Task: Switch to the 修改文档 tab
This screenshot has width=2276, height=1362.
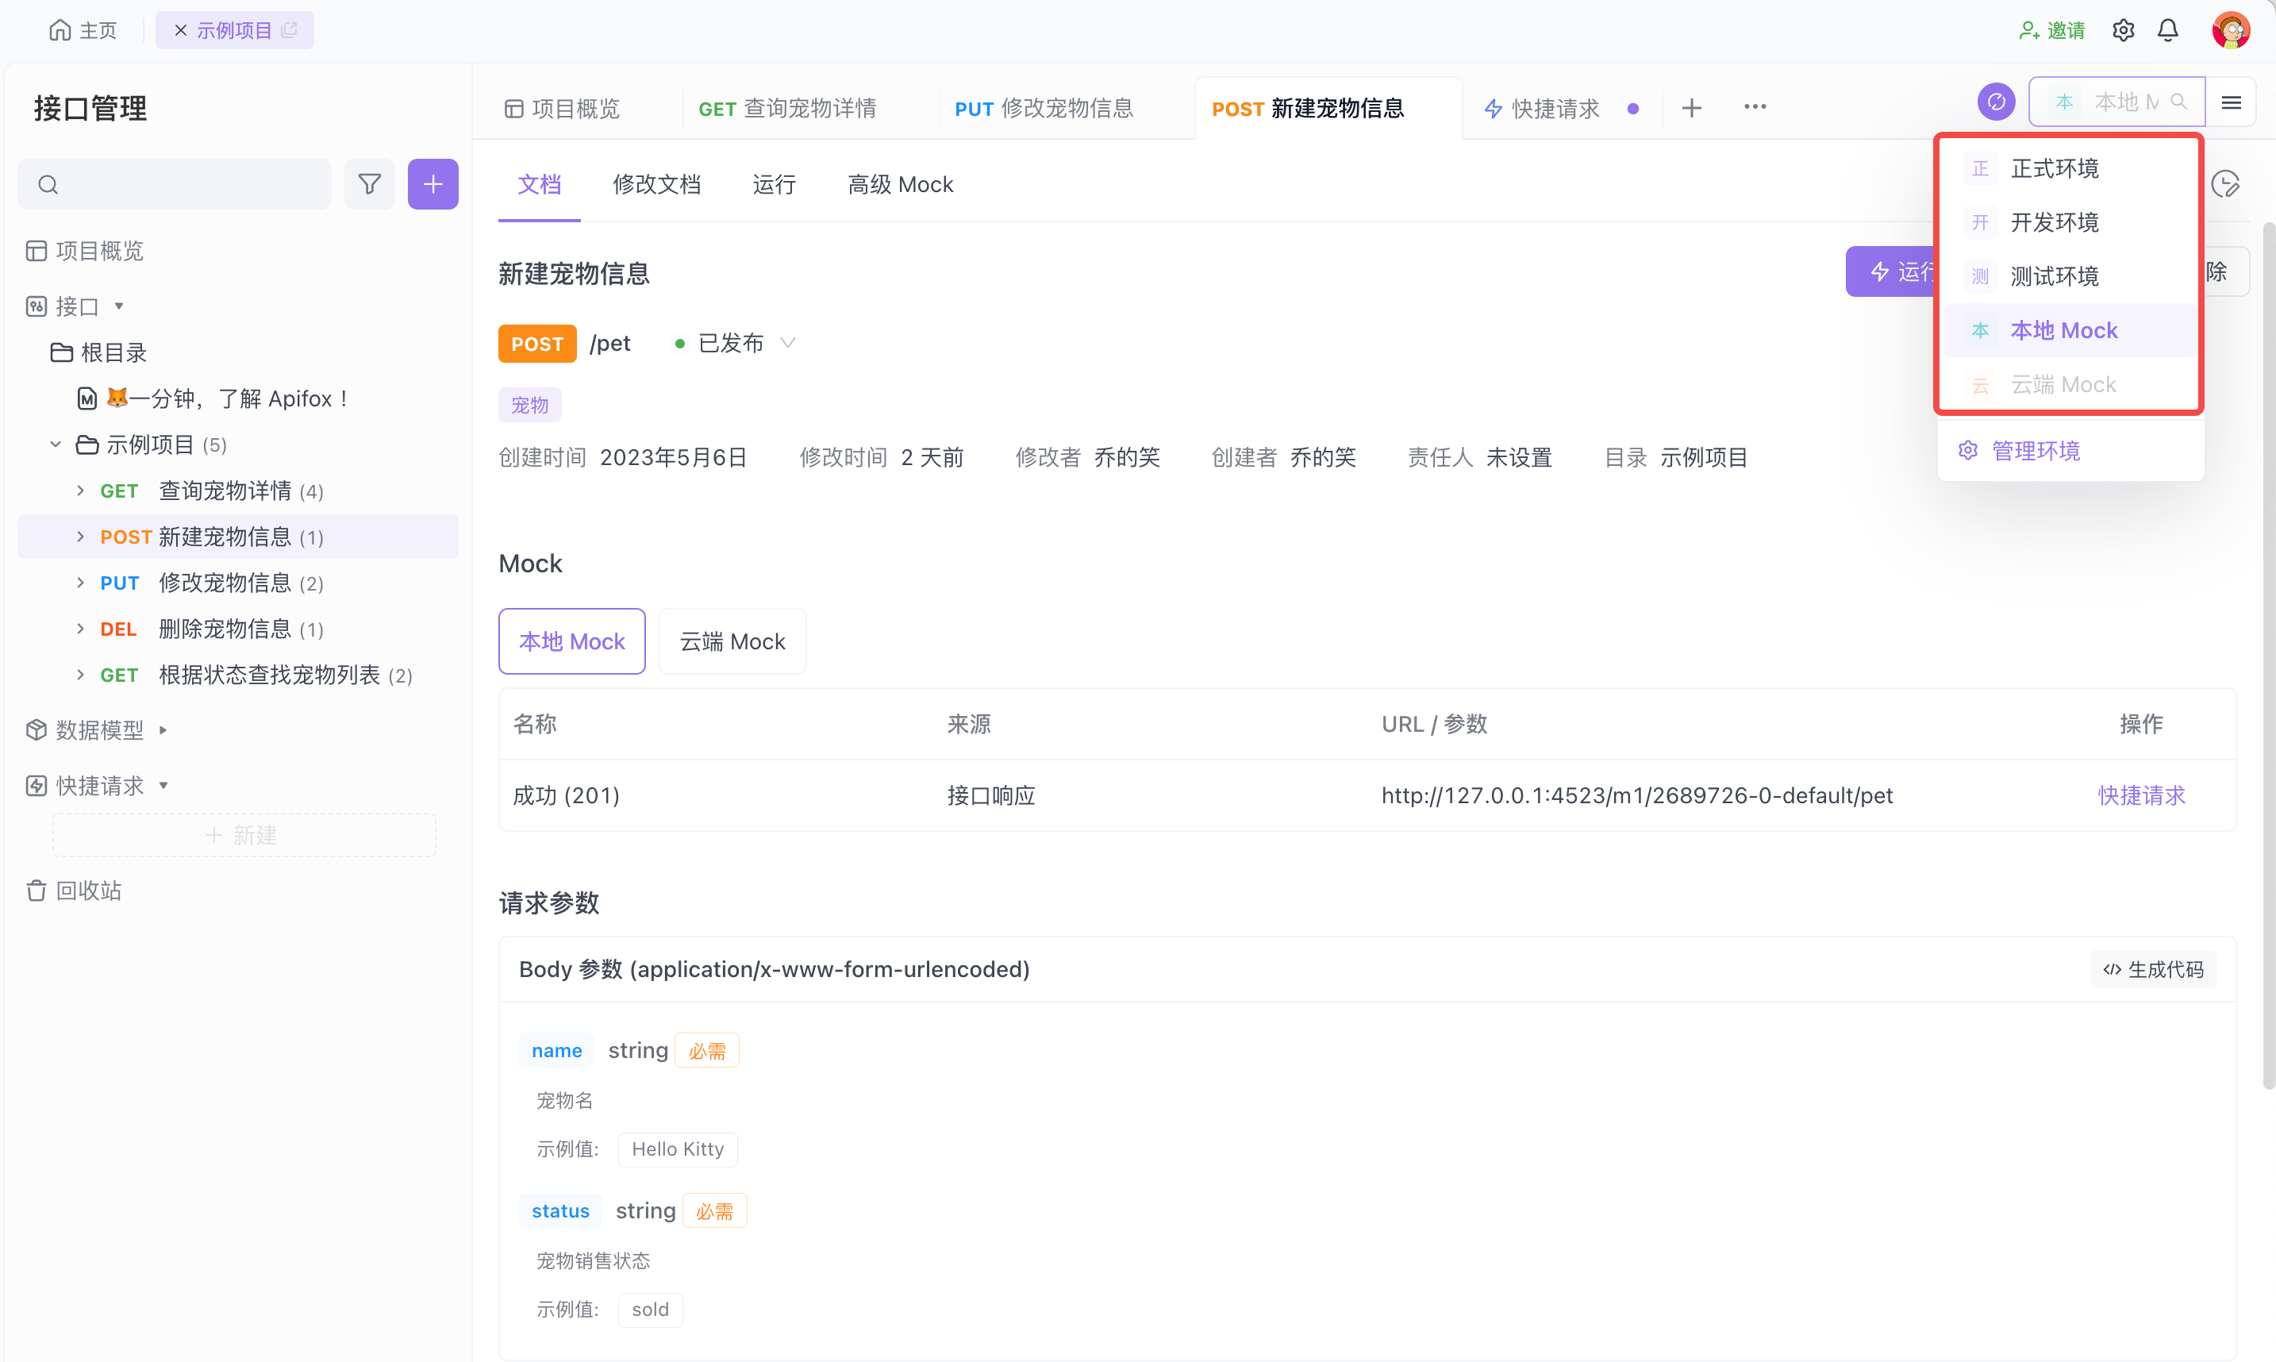Action: coord(656,184)
